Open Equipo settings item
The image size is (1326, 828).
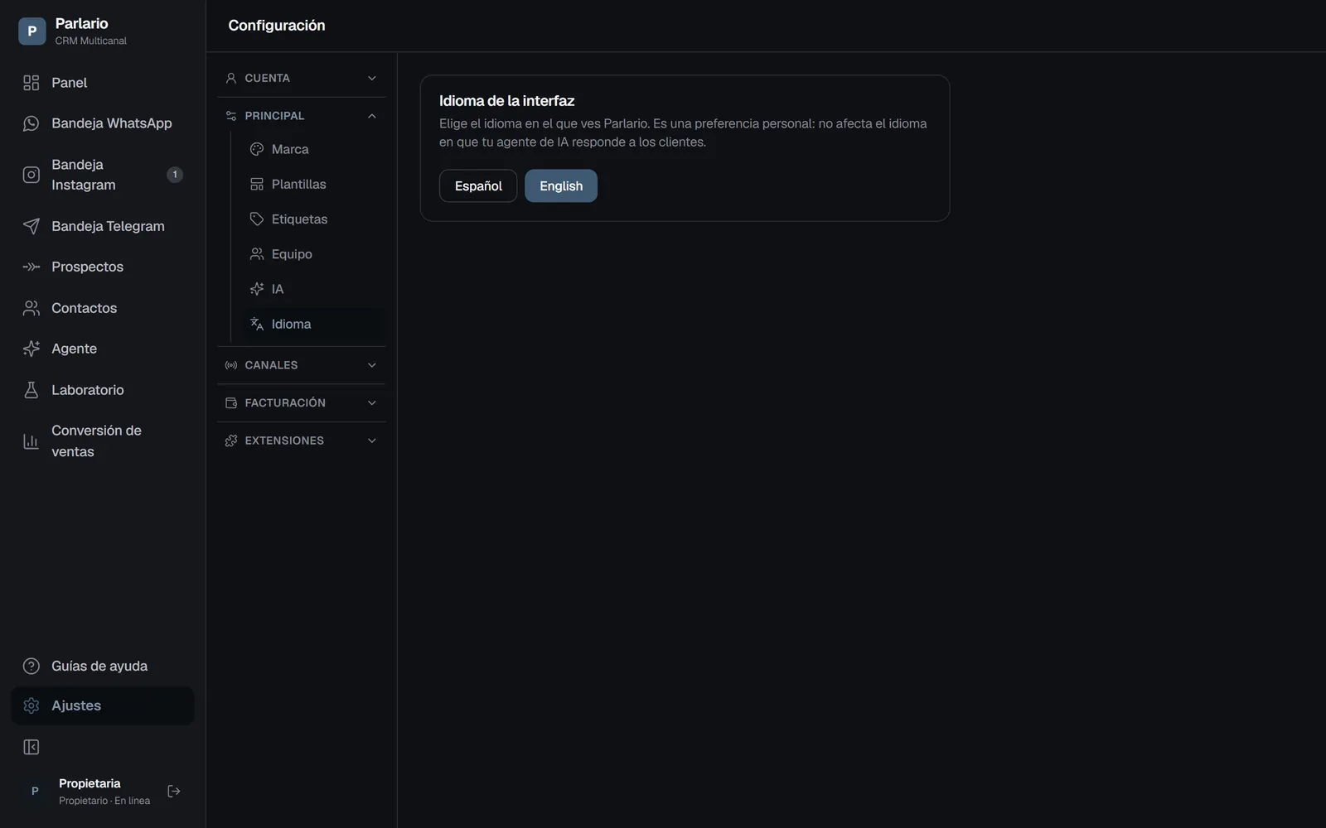(313, 254)
